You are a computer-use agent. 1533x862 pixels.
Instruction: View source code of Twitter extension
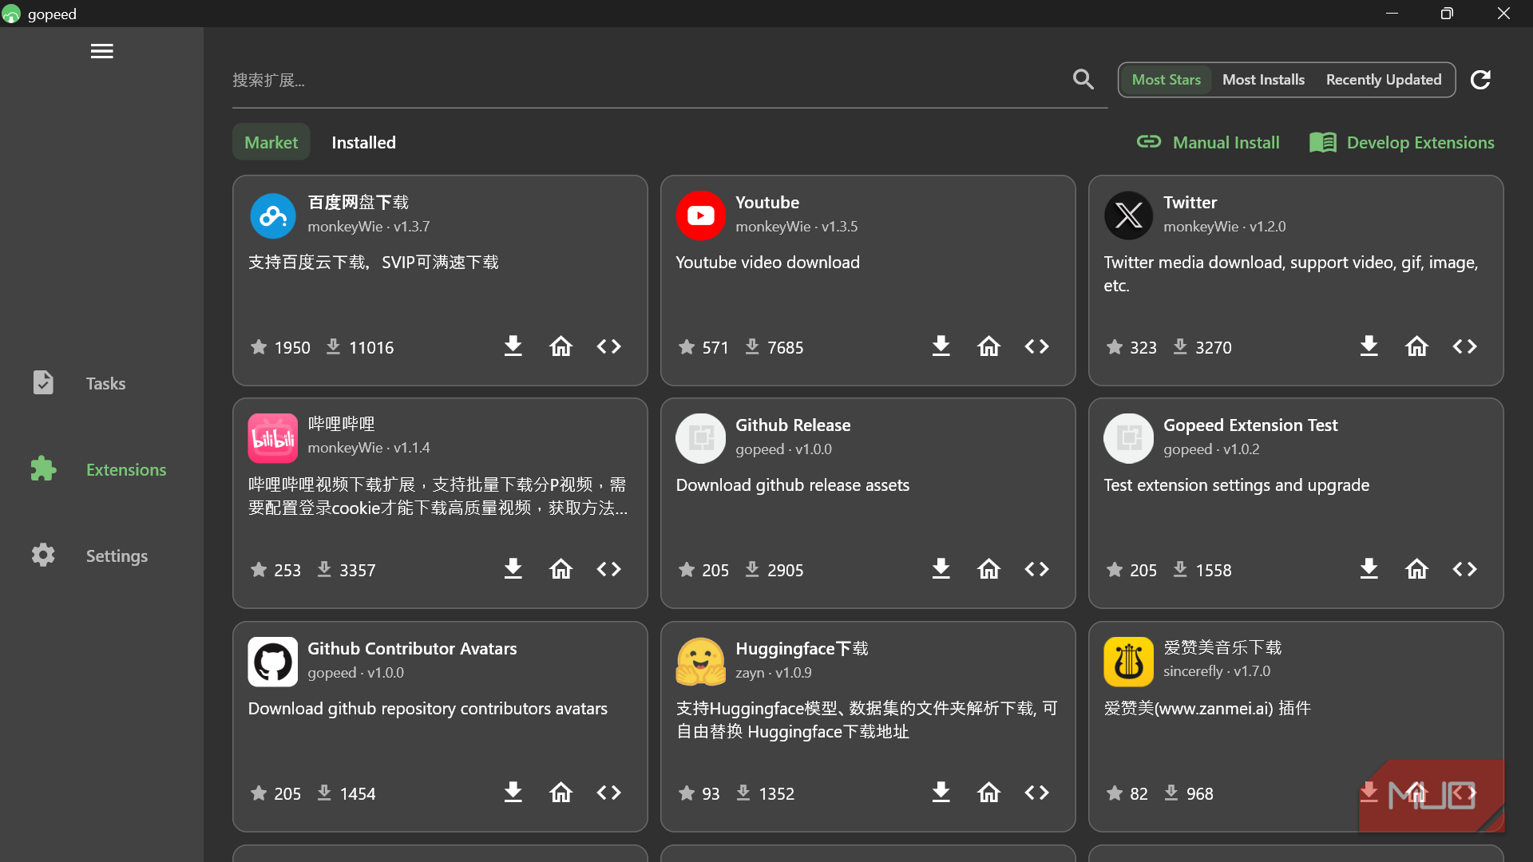click(1464, 346)
